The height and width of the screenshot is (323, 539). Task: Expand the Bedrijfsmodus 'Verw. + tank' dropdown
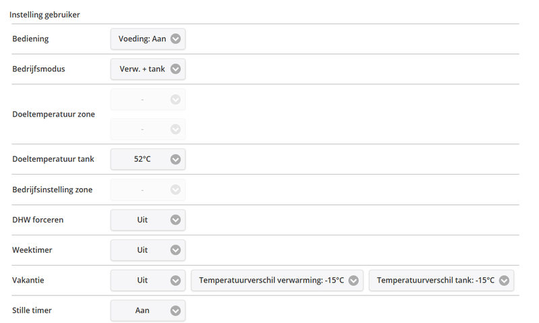click(142, 69)
